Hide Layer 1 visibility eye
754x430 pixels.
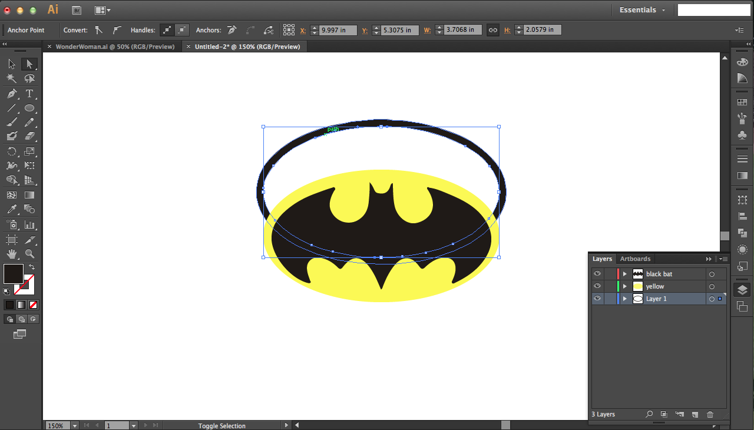pos(597,299)
